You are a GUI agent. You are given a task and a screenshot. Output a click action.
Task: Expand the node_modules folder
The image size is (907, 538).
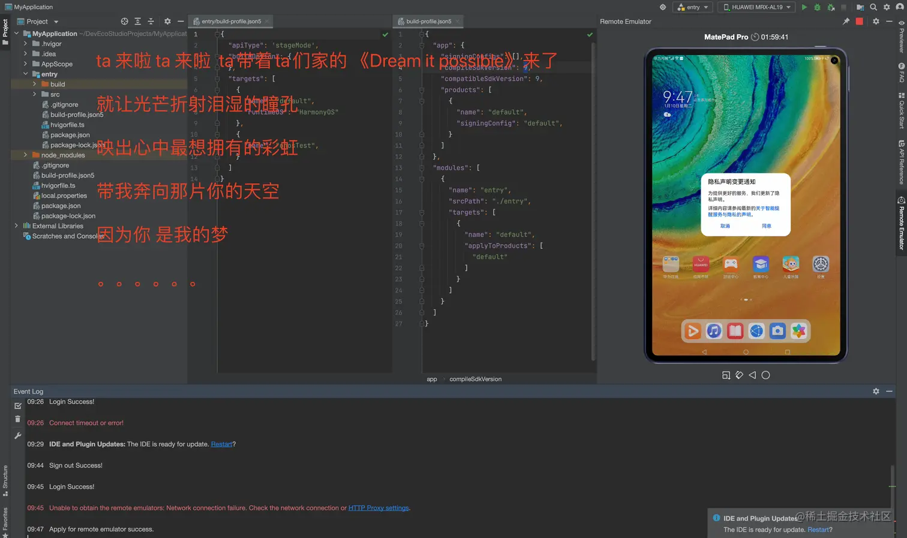pyautogui.click(x=25, y=155)
